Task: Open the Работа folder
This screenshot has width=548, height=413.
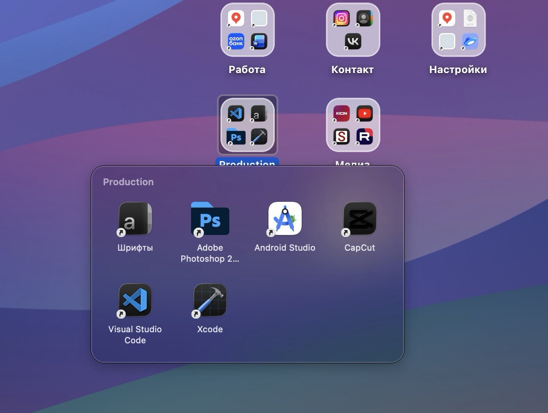Action: (x=247, y=30)
